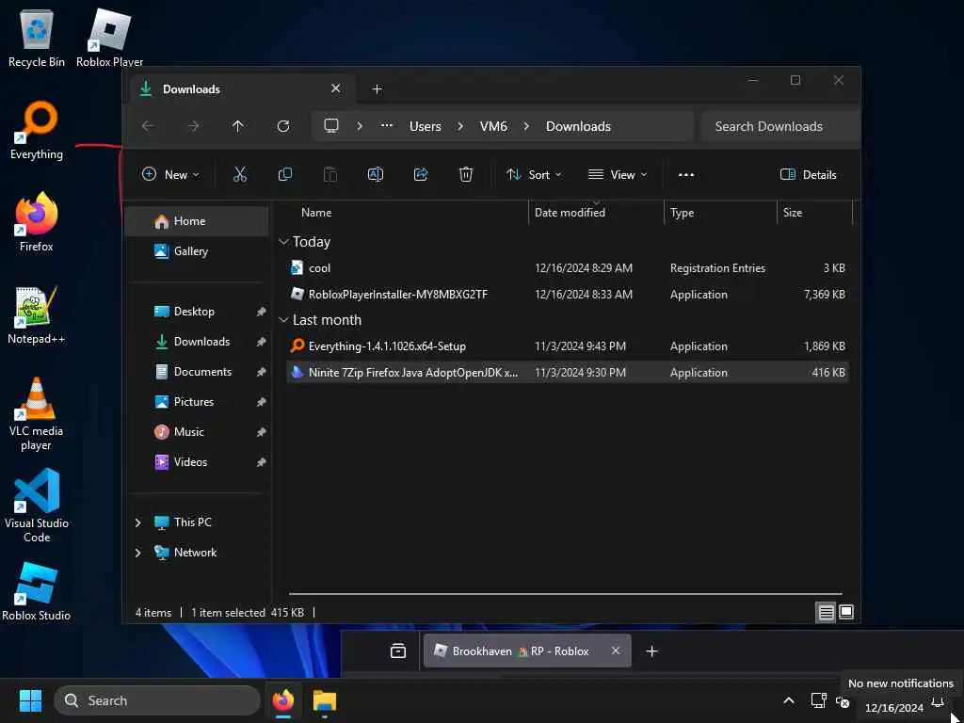Viewport: 964px width, 723px height.
Task: Select RobloxPlayerInstaller-MY8MBXG2TF file
Action: pos(568,295)
